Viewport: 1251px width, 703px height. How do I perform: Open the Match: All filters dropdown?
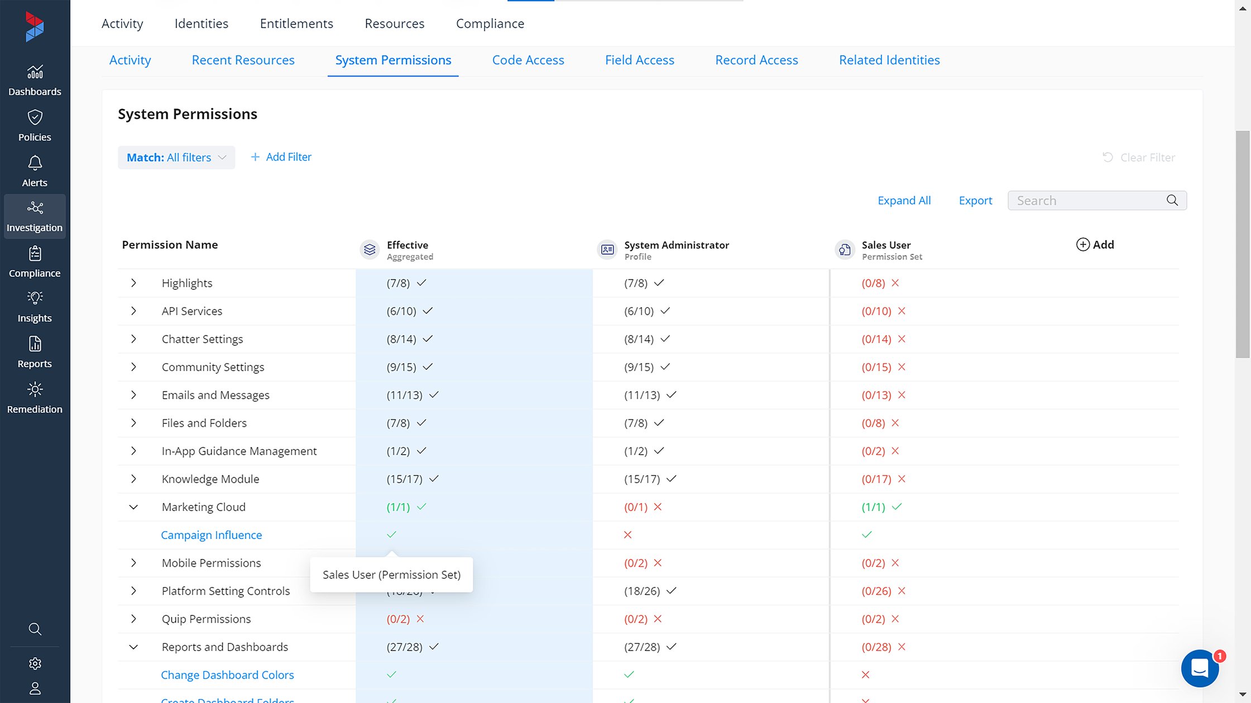click(x=176, y=157)
